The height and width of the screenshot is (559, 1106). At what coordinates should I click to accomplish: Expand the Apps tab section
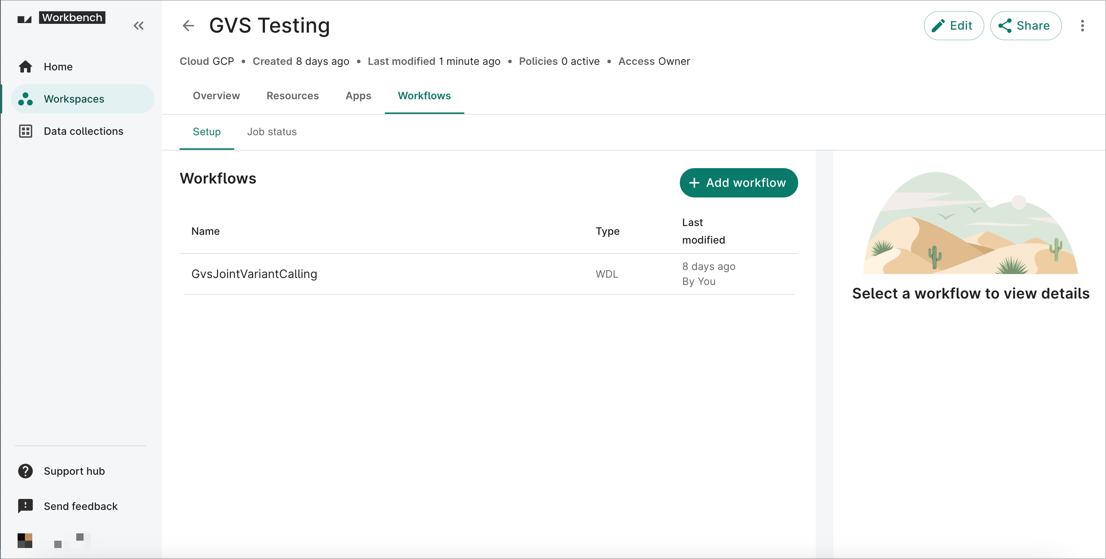pyautogui.click(x=359, y=96)
